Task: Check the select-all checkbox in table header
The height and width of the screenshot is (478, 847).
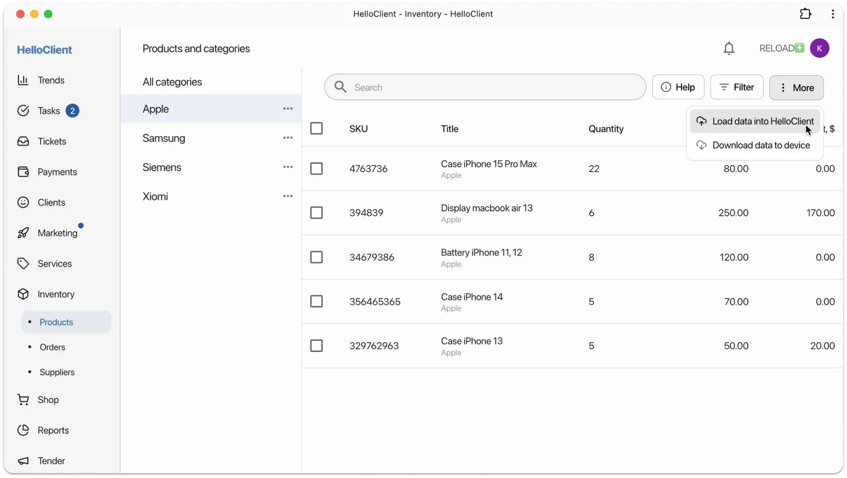Action: point(317,128)
